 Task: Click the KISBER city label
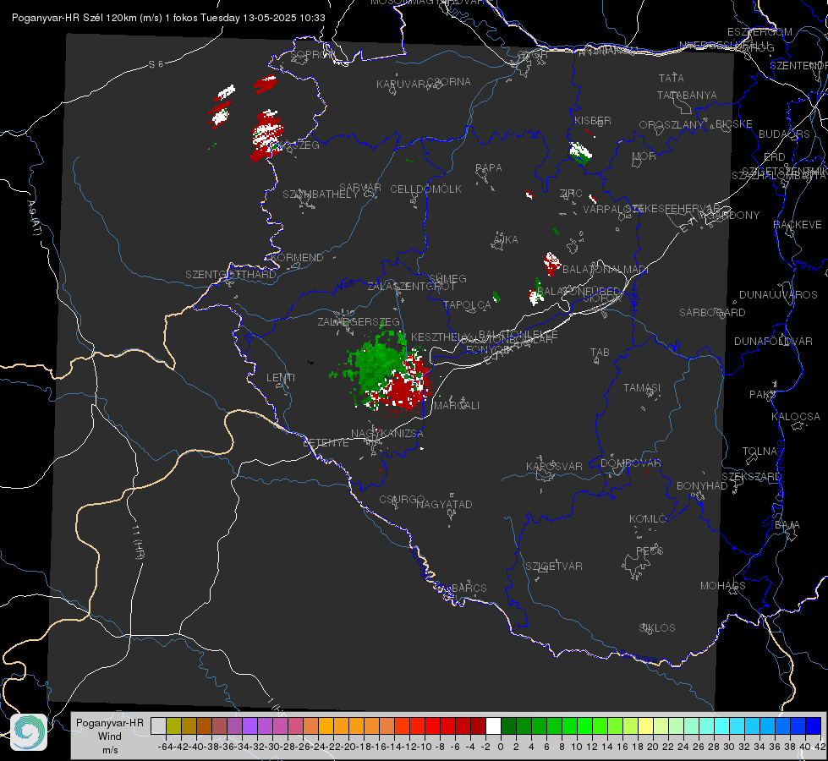593,120
